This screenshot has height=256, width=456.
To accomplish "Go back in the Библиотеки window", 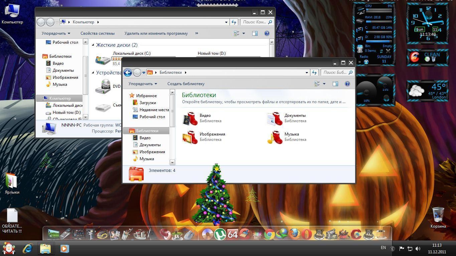I will pyautogui.click(x=128, y=72).
